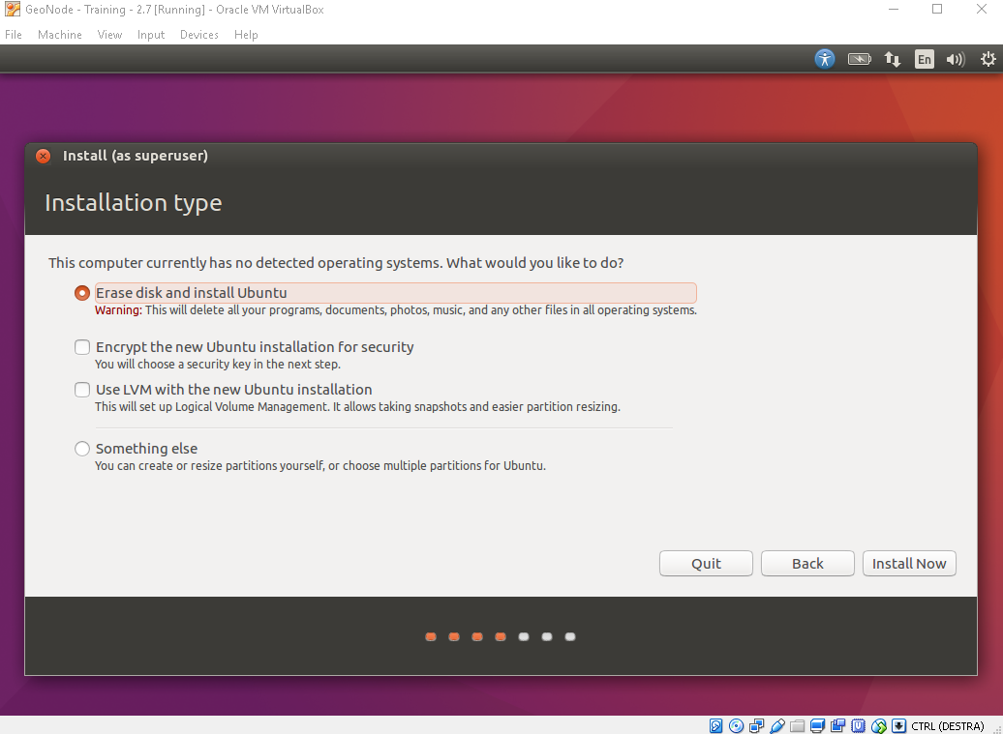Open the Machine menu

(x=59, y=35)
